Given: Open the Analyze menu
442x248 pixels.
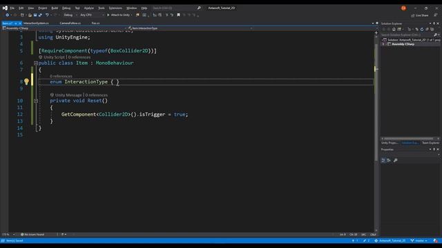Looking at the screenshot, I should click(x=89, y=8).
